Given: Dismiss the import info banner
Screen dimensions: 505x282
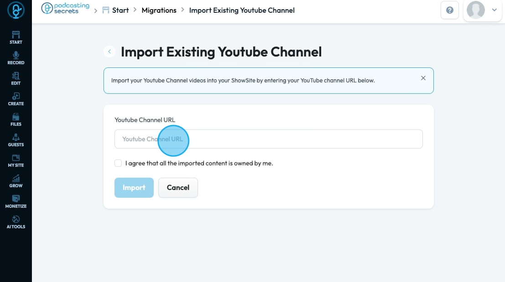Looking at the screenshot, I should coord(423,78).
